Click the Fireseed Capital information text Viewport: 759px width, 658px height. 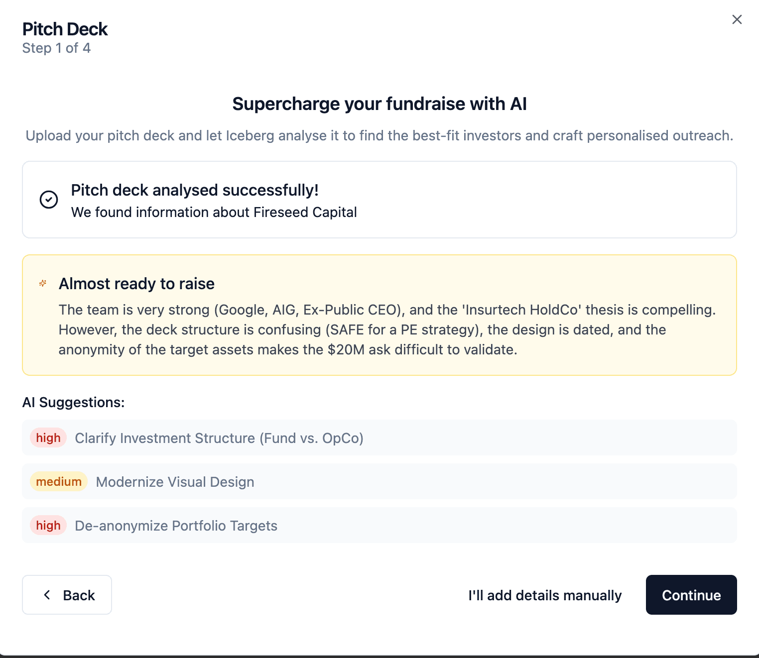[x=214, y=213]
